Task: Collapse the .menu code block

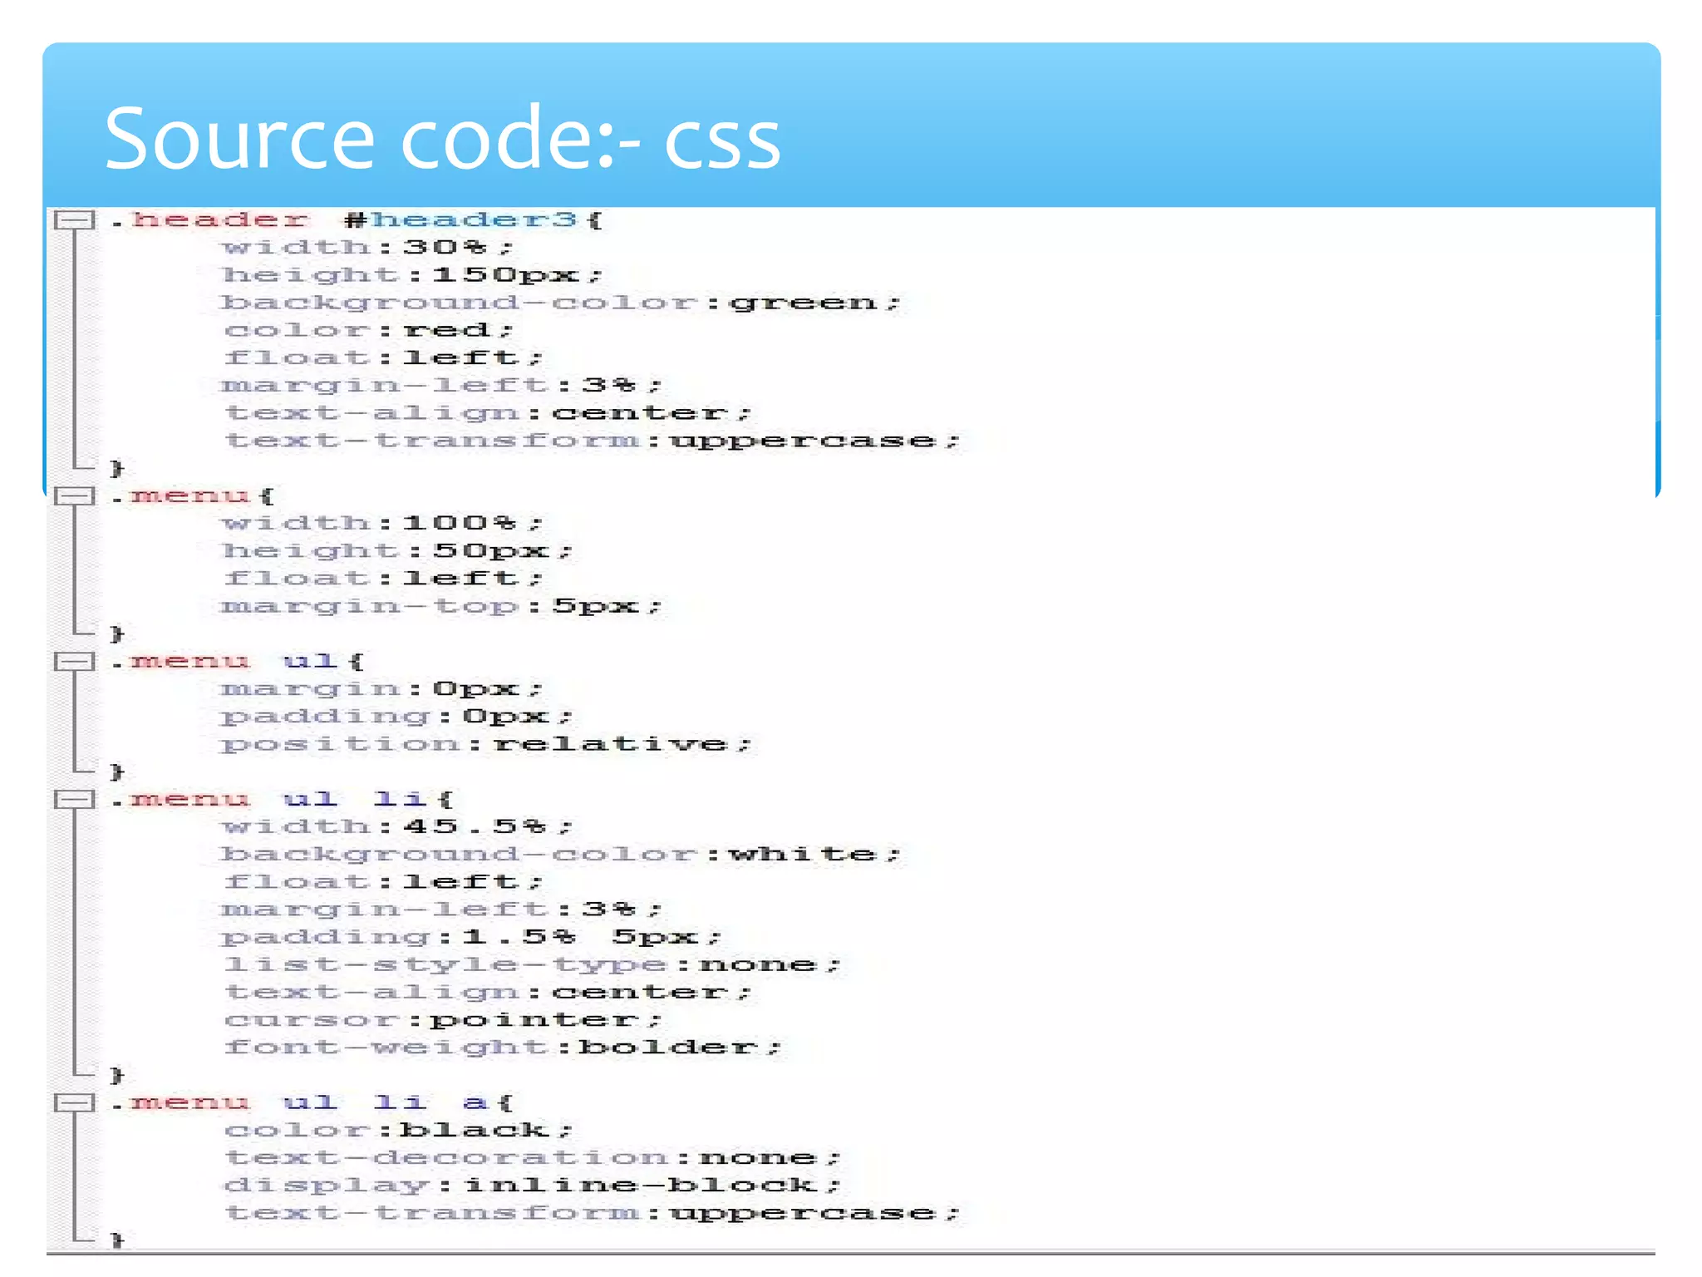Action: coord(74,496)
